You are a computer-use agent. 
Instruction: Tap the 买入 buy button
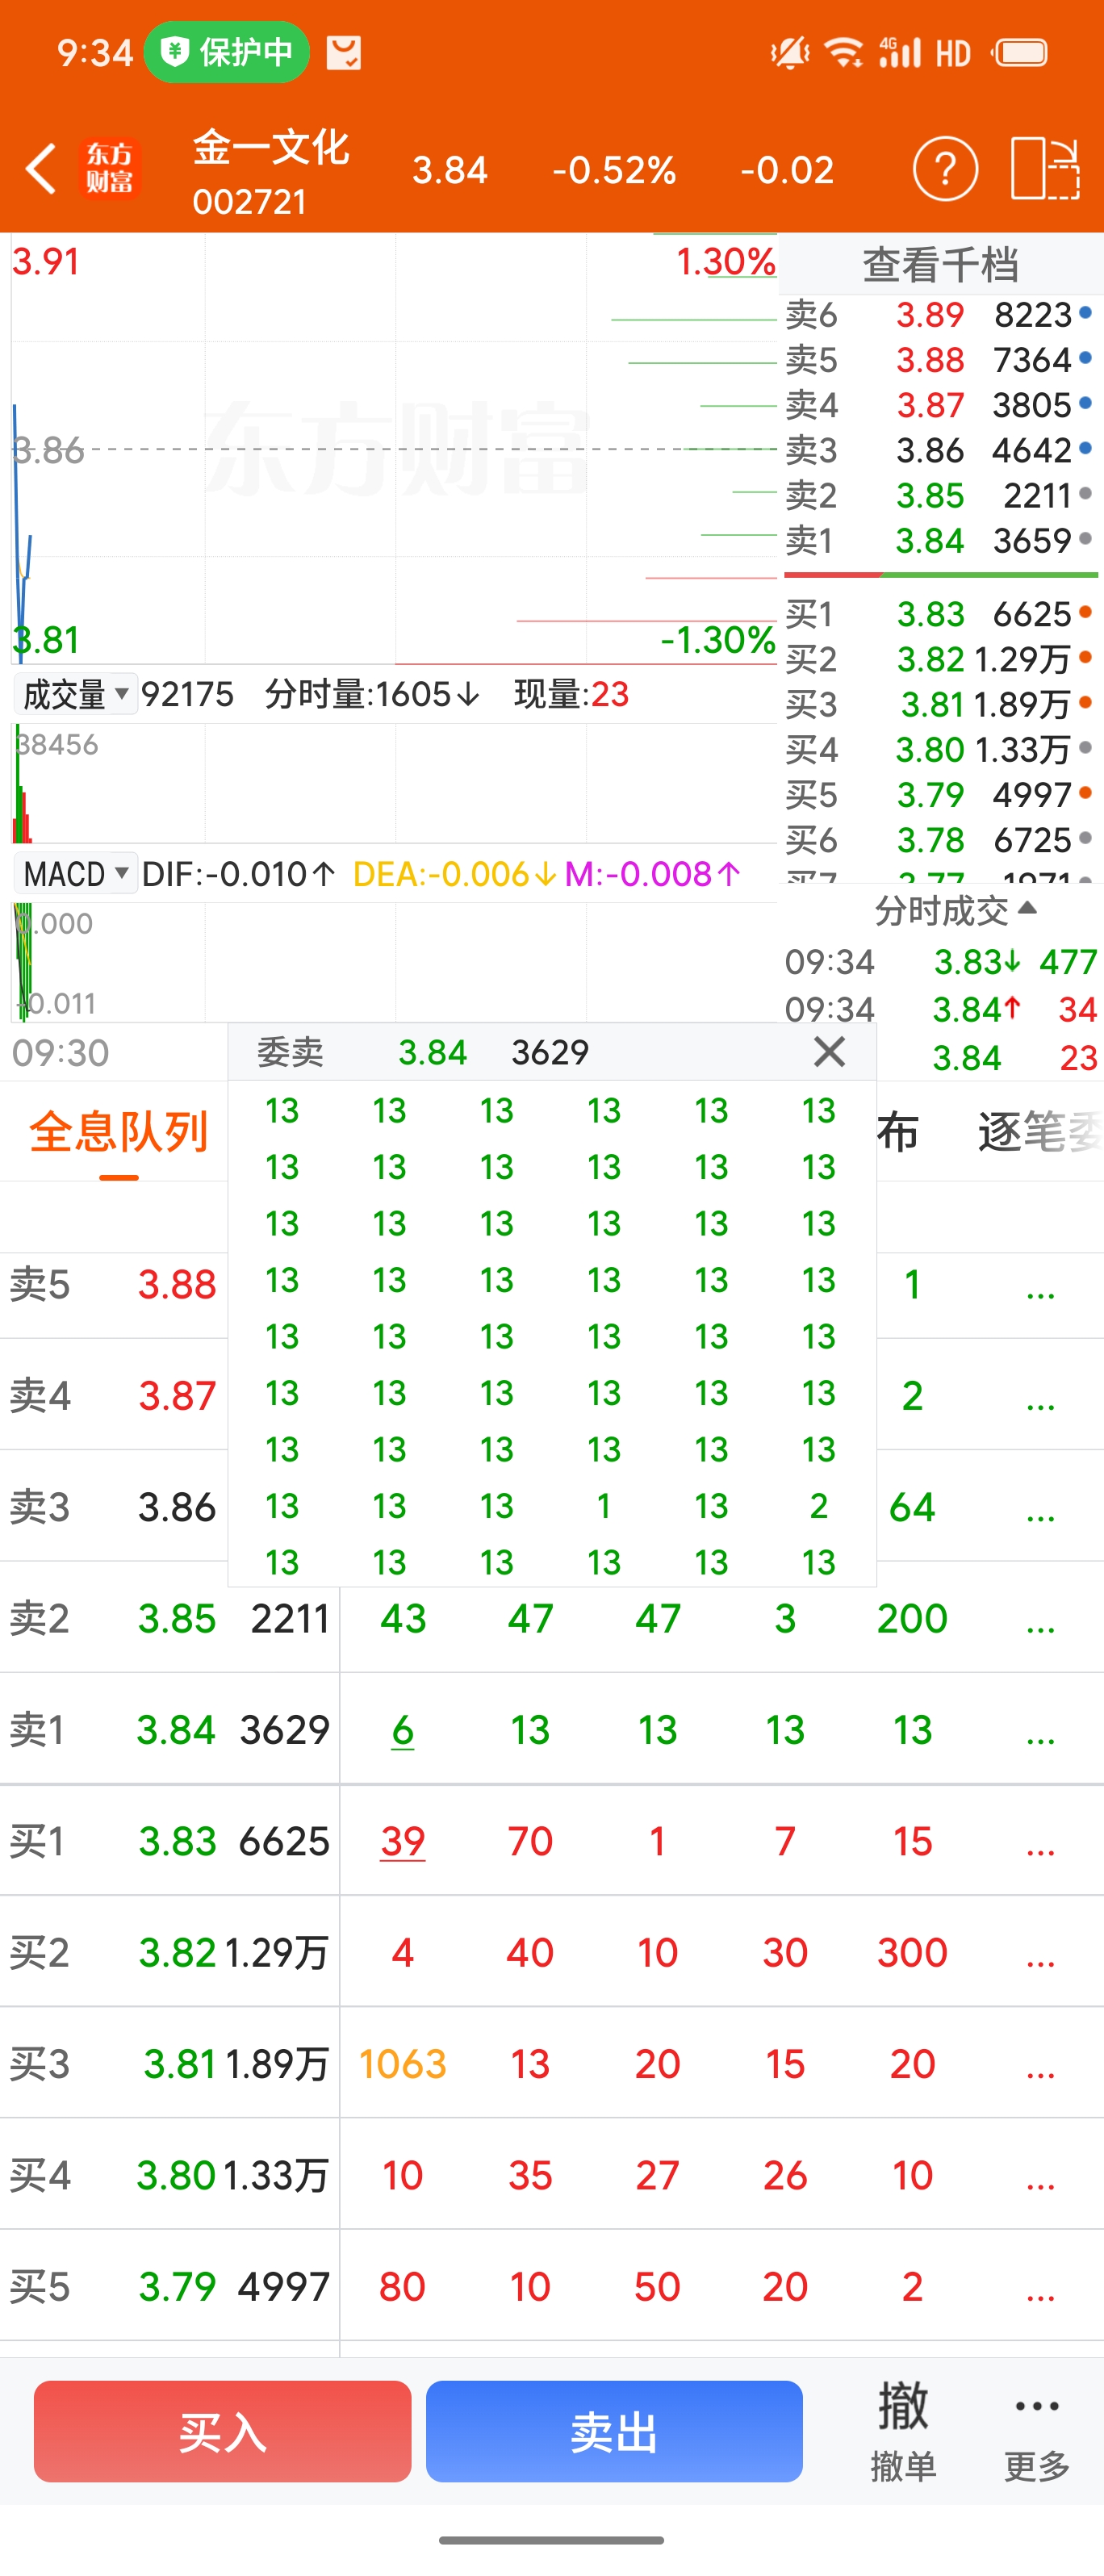(x=222, y=2431)
